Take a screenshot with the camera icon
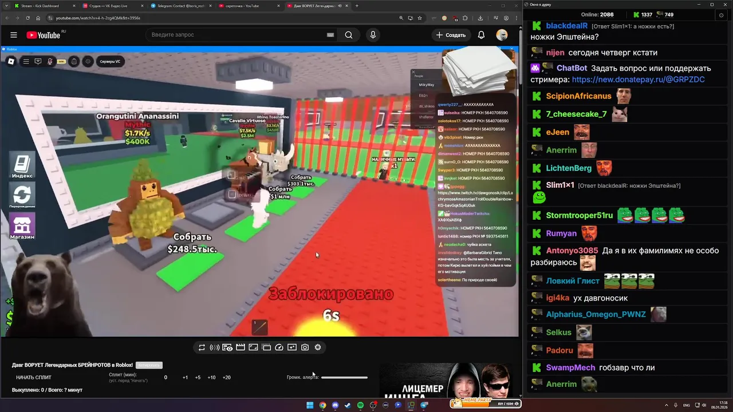 pos(305,347)
